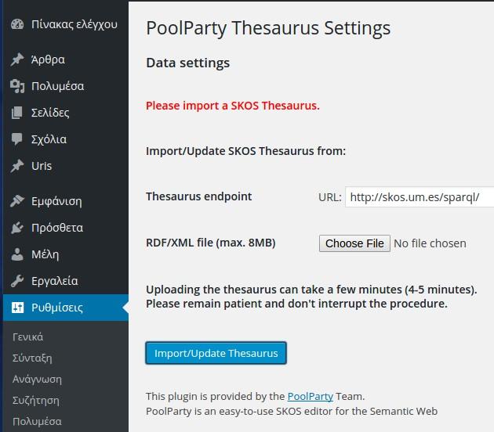494x432 pixels.
Task: Click the Import/Update Thesaurus button
Action: tap(216, 353)
